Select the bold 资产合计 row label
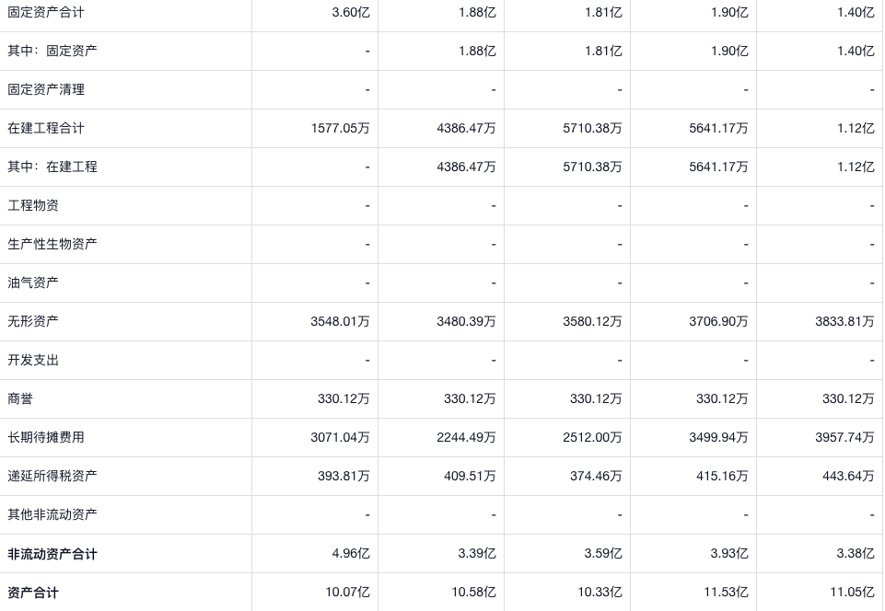885x611 pixels. click(33, 593)
